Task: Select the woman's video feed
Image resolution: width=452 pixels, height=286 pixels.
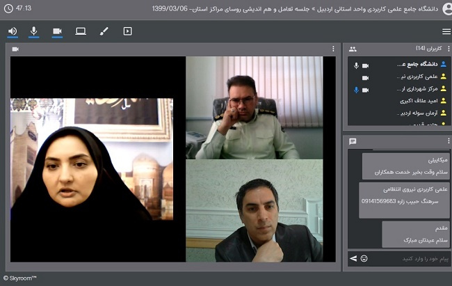Action: (x=97, y=180)
